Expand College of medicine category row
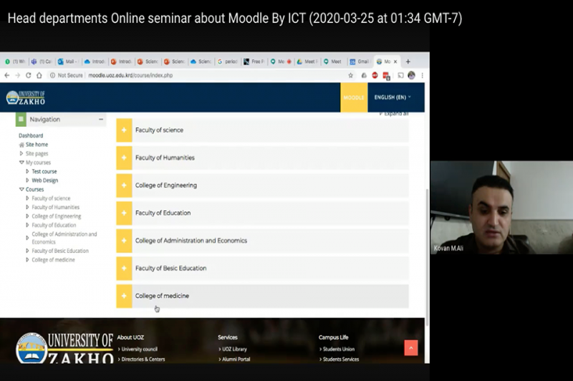Image resolution: width=573 pixels, height=381 pixels. coord(124,296)
